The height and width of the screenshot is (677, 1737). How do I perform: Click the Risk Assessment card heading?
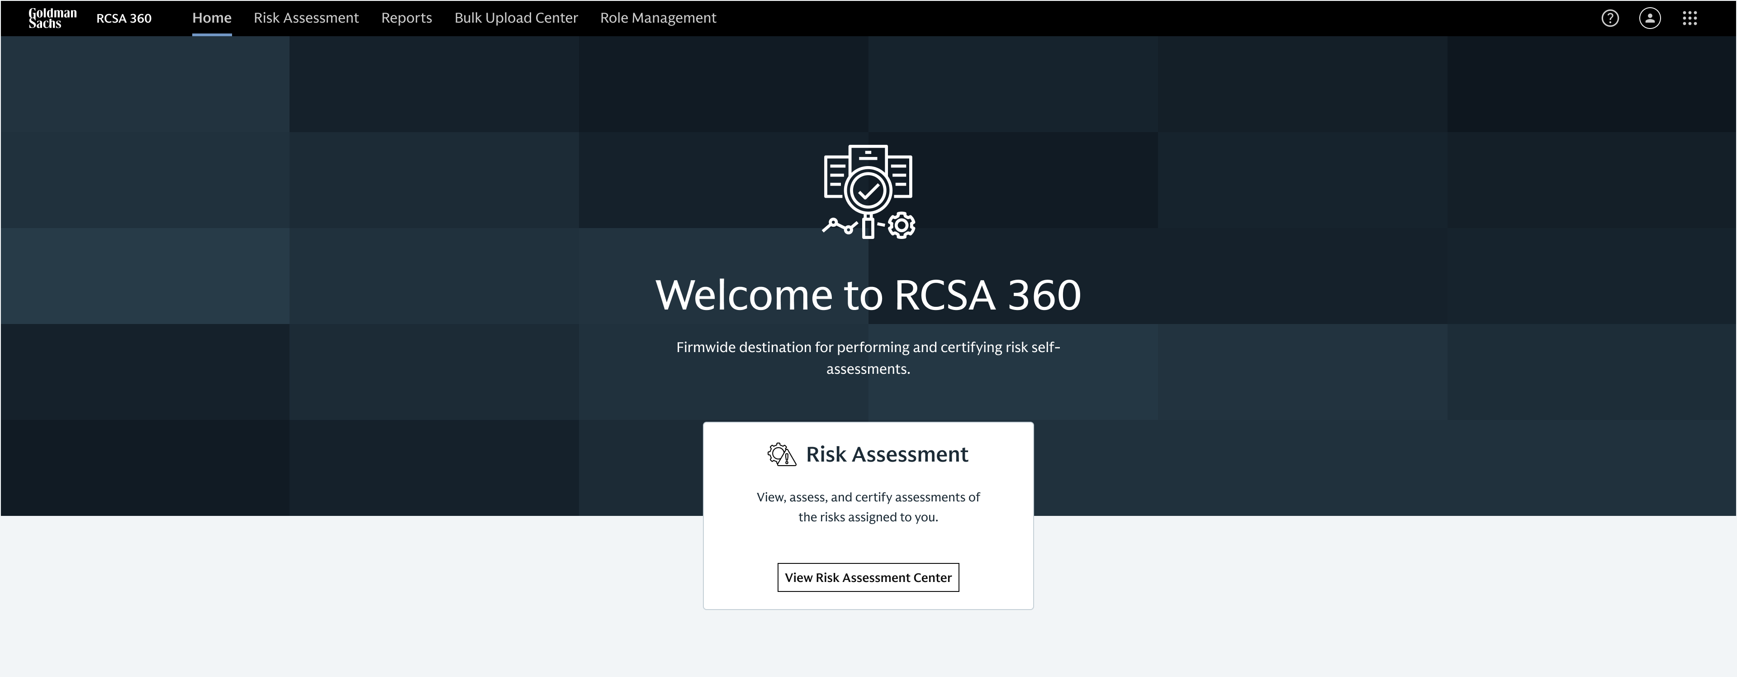[x=887, y=454]
